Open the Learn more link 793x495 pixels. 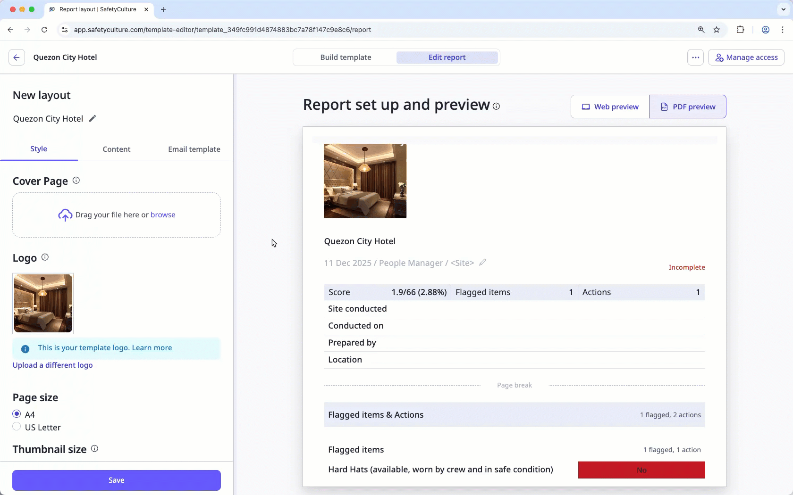[152, 348]
